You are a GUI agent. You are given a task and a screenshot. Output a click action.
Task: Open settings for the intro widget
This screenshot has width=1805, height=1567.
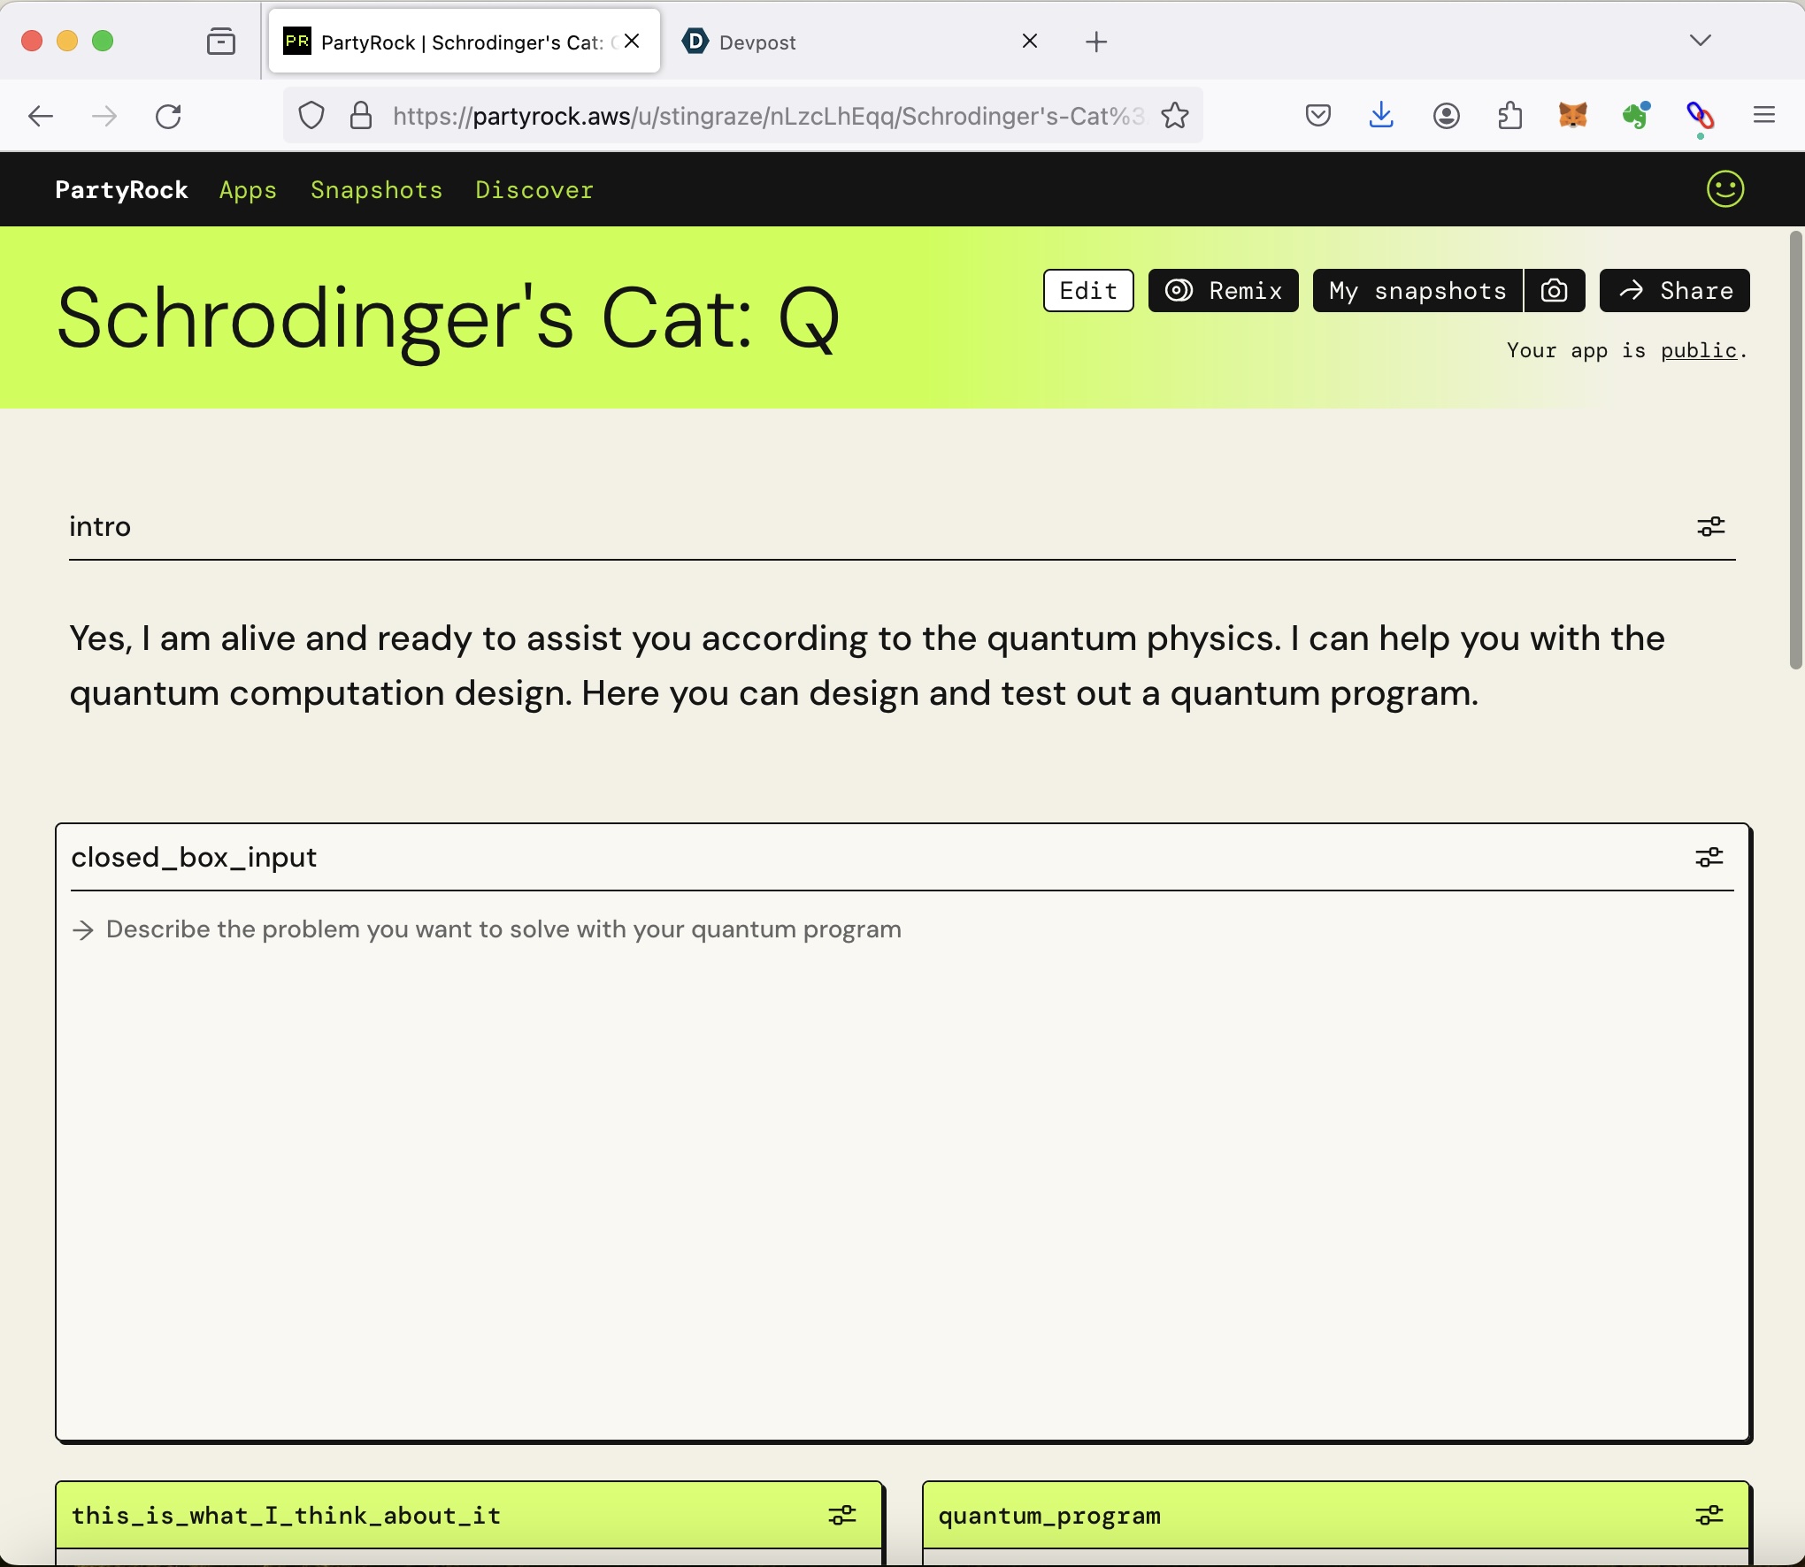[x=1710, y=527]
